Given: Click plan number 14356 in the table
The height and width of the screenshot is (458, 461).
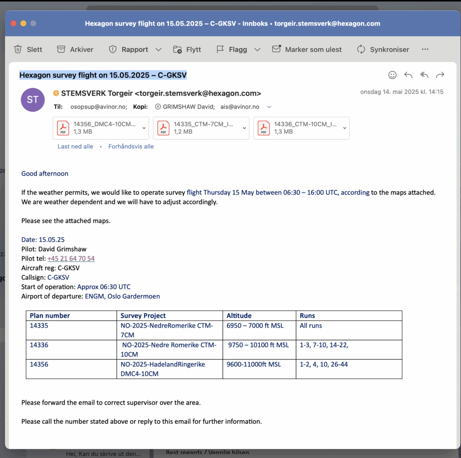Looking at the screenshot, I should [39, 364].
